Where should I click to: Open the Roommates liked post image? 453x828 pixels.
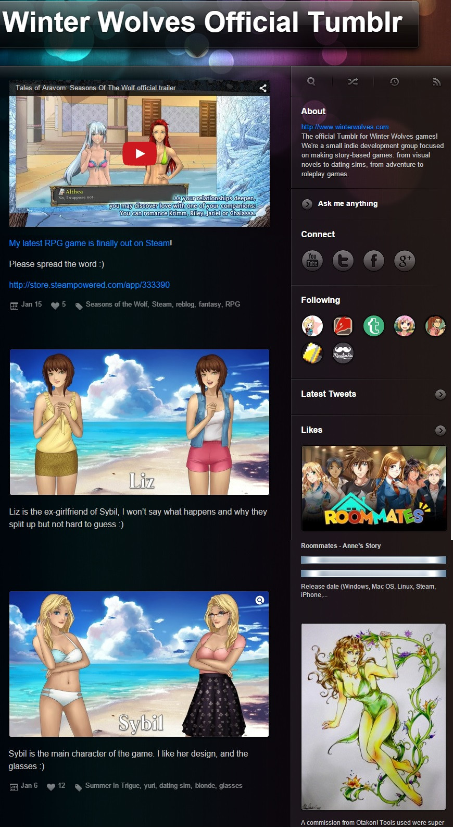374,488
